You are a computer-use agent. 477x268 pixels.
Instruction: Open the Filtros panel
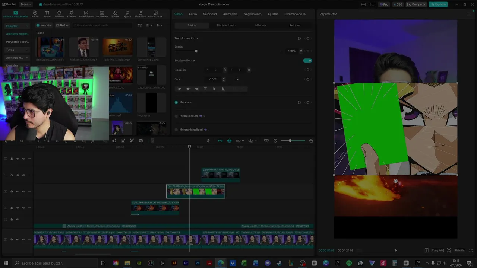(x=115, y=14)
